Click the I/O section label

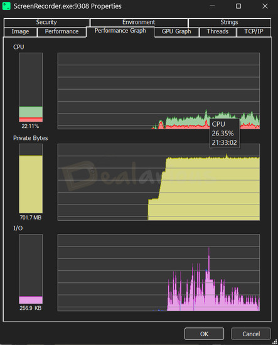[18, 228]
